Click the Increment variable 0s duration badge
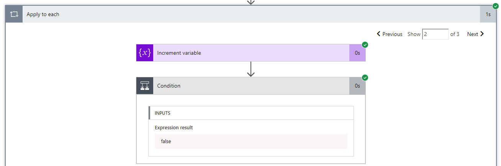The height and width of the screenshot is (166, 501). [x=357, y=53]
